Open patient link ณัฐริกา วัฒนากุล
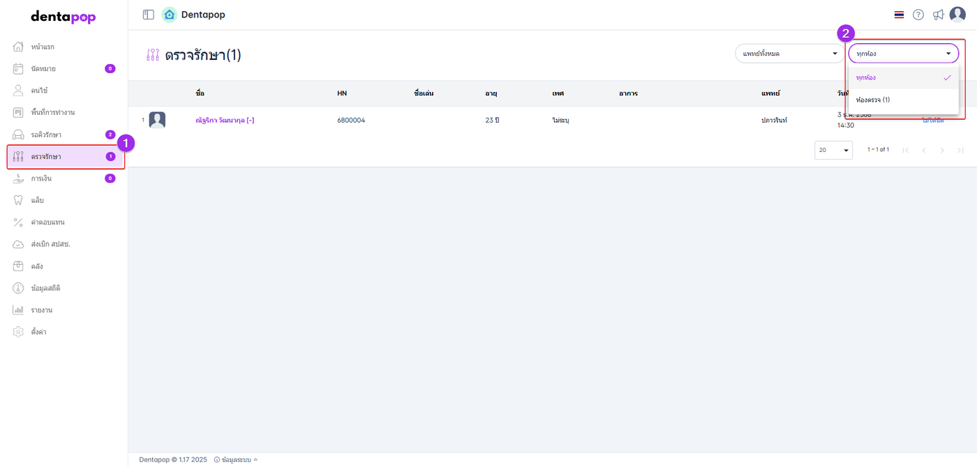Viewport: 977px width, 467px height. point(225,120)
